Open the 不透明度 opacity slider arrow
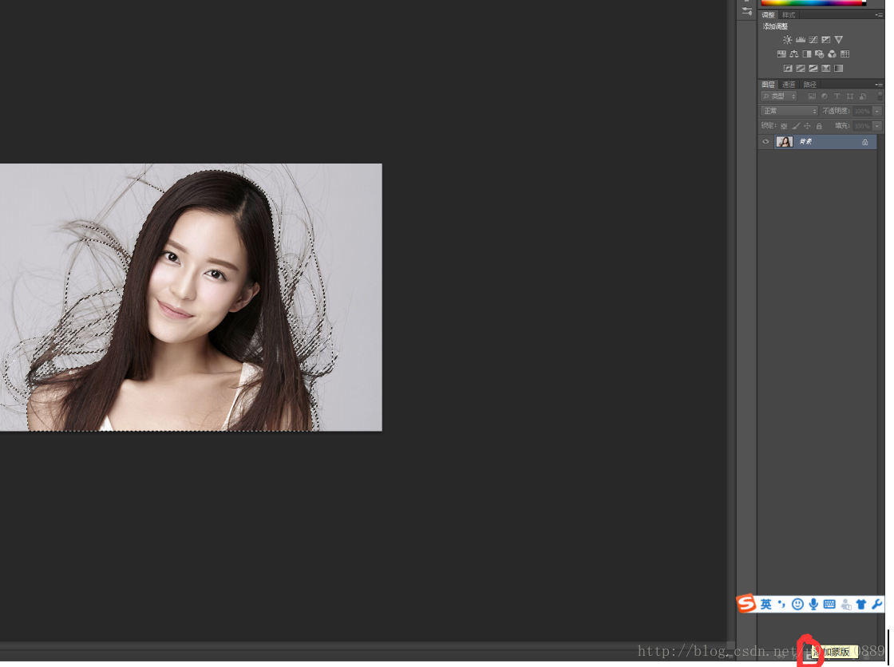Image resolution: width=894 pixels, height=667 pixels. tap(877, 111)
